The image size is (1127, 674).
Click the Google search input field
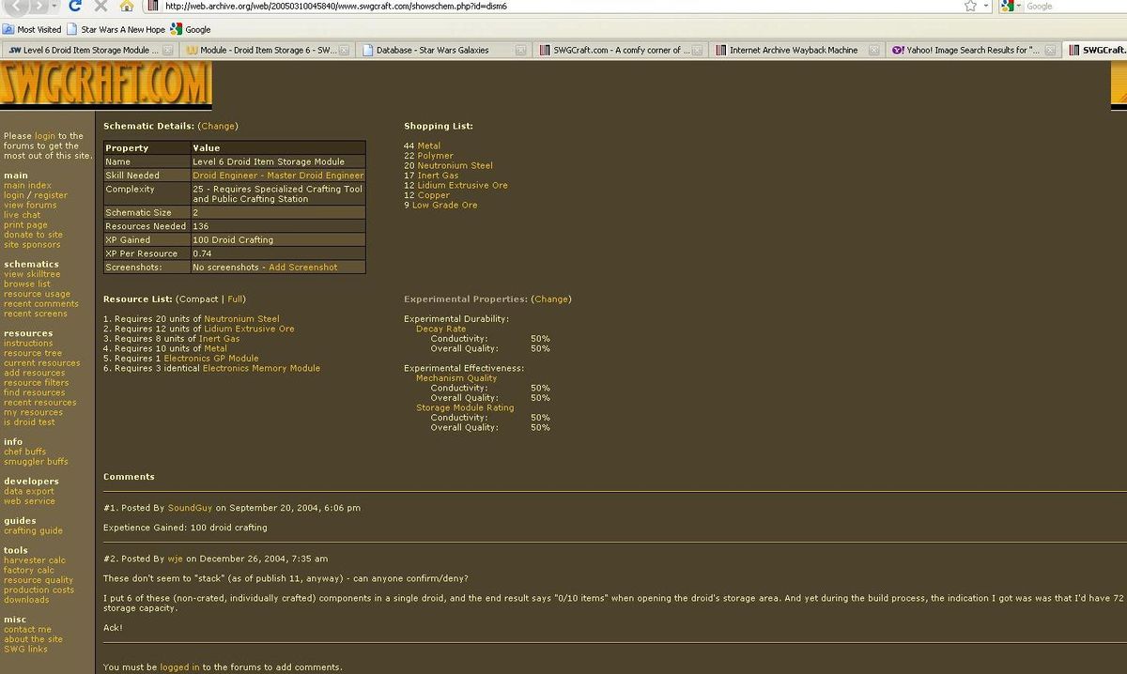click(x=1071, y=6)
